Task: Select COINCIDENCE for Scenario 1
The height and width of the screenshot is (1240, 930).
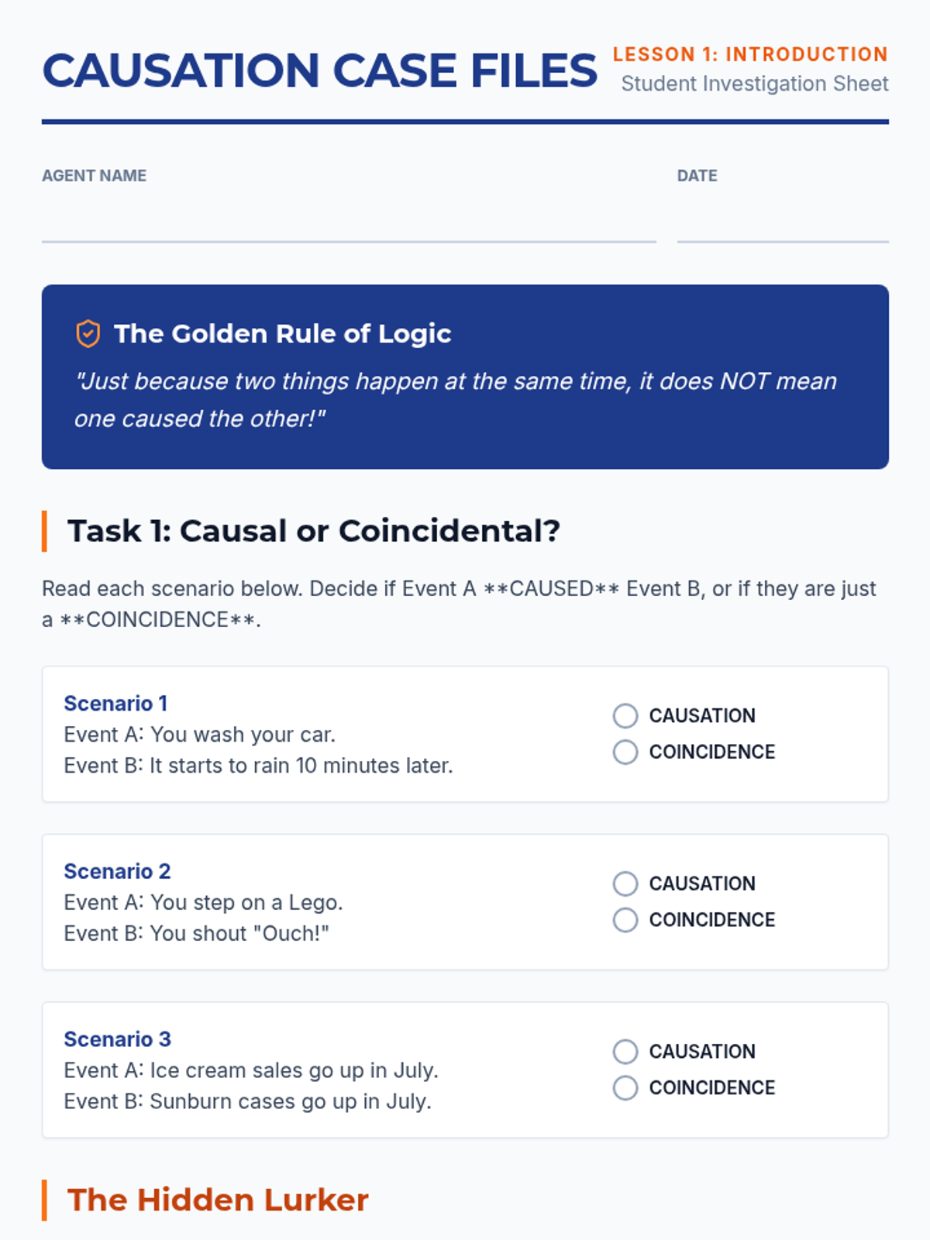Action: click(625, 752)
